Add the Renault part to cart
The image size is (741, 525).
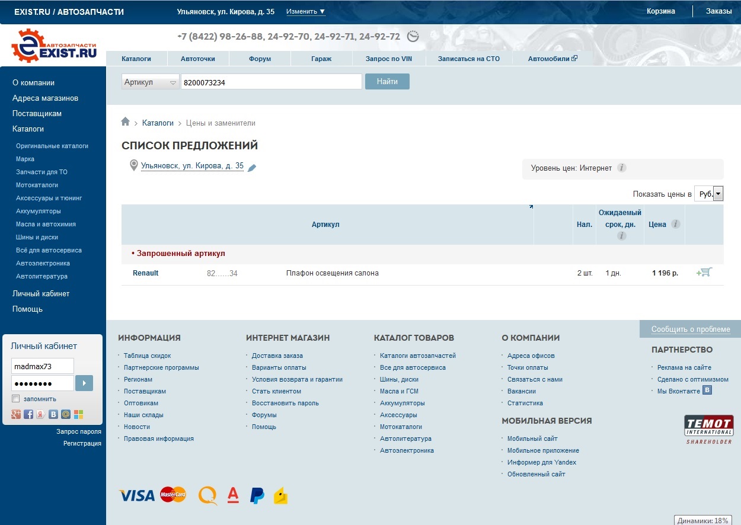[x=704, y=273]
